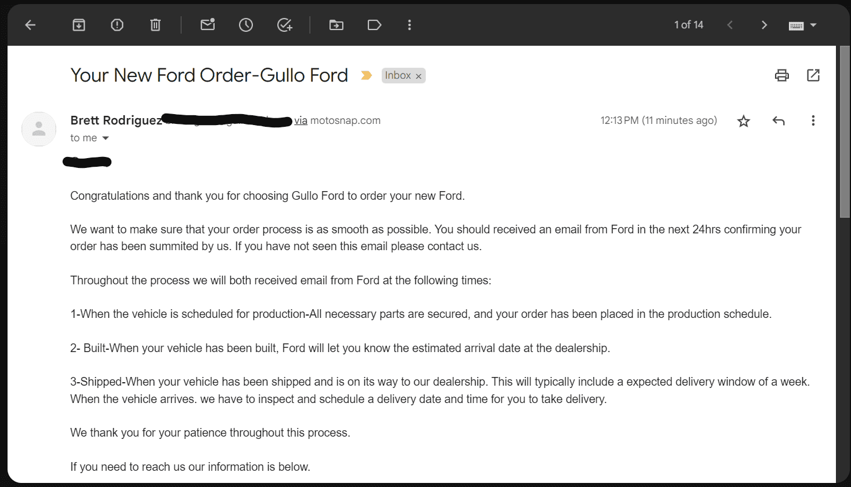The width and height of the screenshot is (851, 487).
Task: Open the Move to folder menu
Action: [336, 25]
